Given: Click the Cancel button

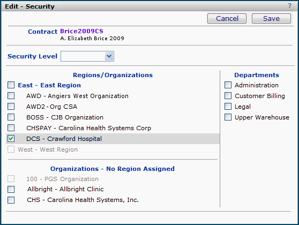Looking at the screenshot, I should [x=227, y=19].
